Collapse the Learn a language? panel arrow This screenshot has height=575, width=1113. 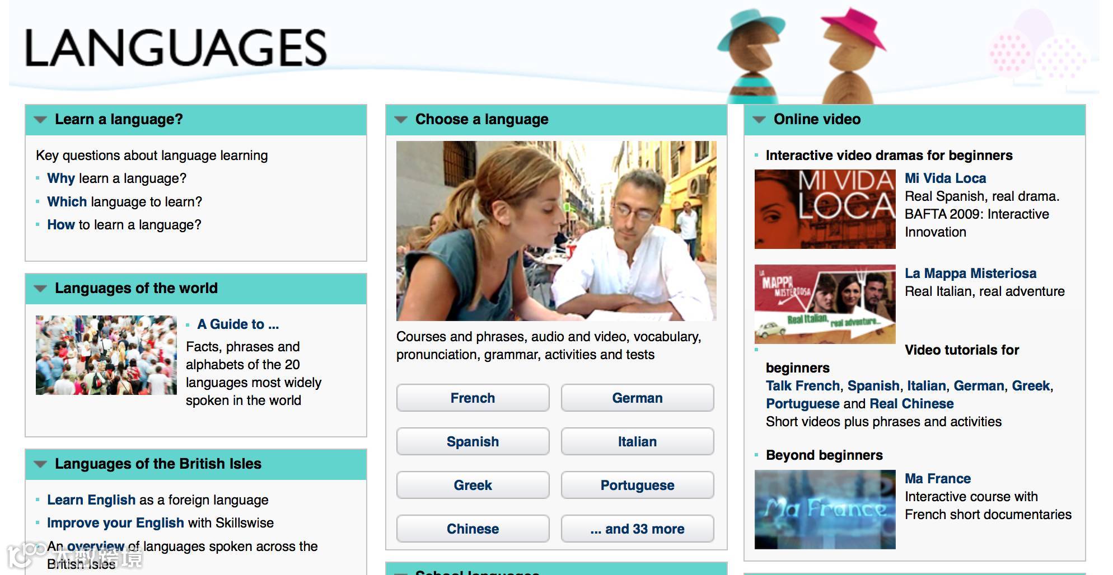(40, 120)
